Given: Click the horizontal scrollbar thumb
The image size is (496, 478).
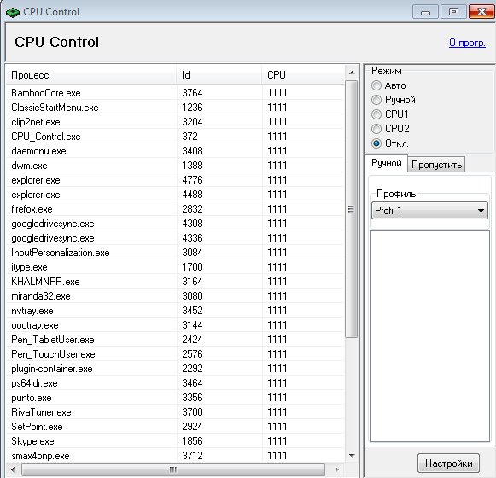Looking at the screenshot, I should [x=173, y=469].
